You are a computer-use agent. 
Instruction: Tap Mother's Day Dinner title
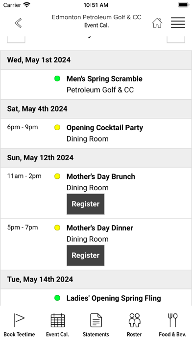point(100,228)
